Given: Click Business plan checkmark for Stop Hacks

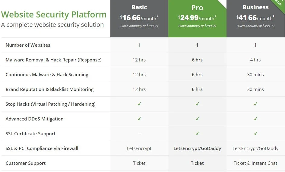Looking at the screenshot, I should click(x=255, y=104).
